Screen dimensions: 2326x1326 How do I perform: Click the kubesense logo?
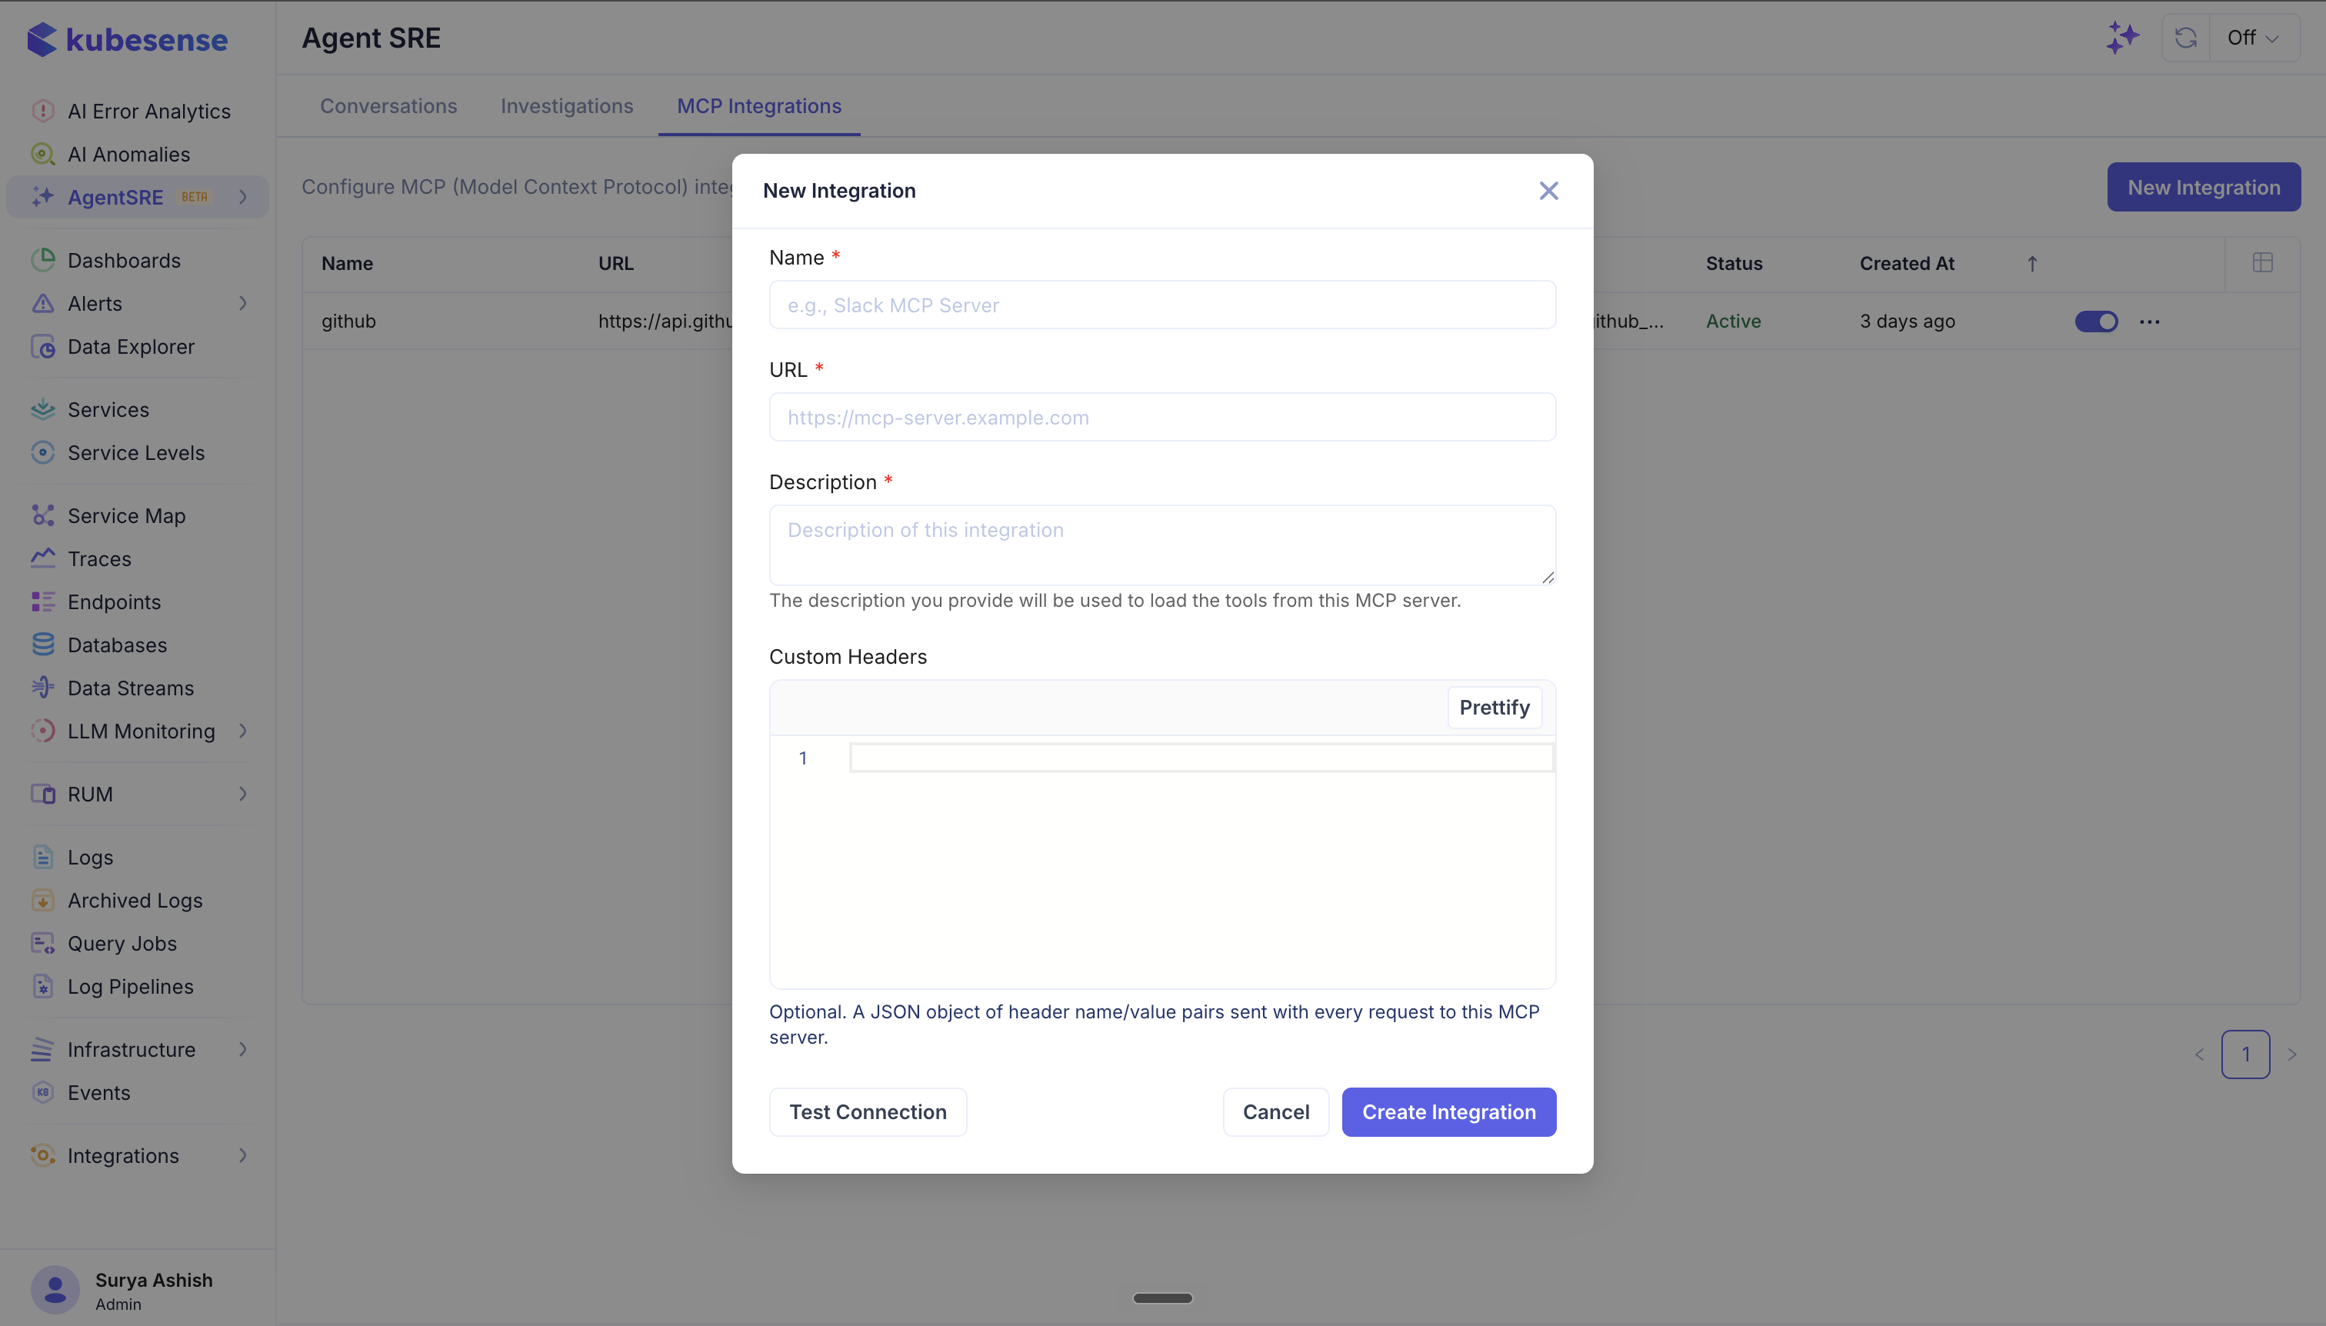[127, 39]
